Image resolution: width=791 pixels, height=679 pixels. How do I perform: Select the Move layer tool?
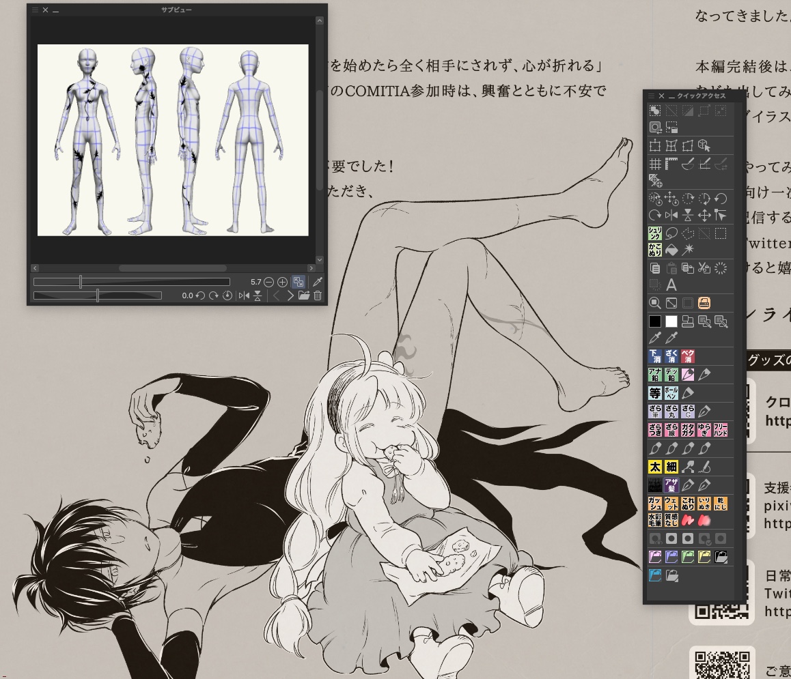click(x=704, y=216)
